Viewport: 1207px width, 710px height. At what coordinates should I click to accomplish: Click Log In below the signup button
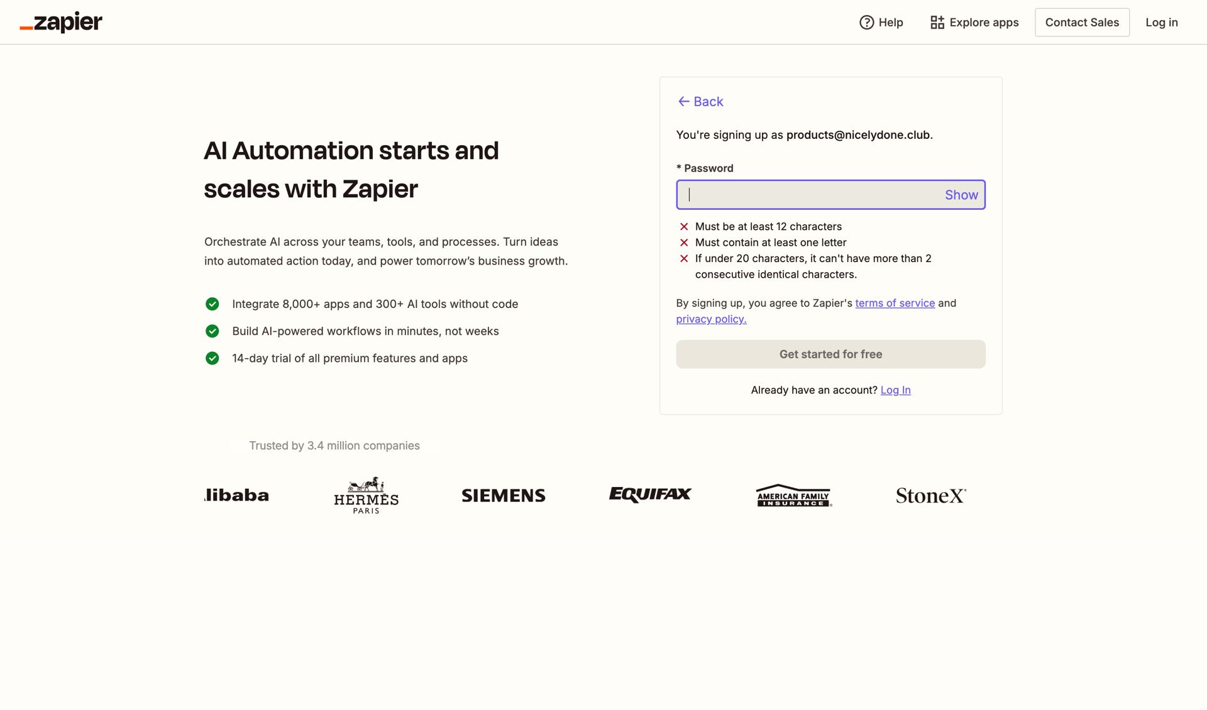[895, 390]
